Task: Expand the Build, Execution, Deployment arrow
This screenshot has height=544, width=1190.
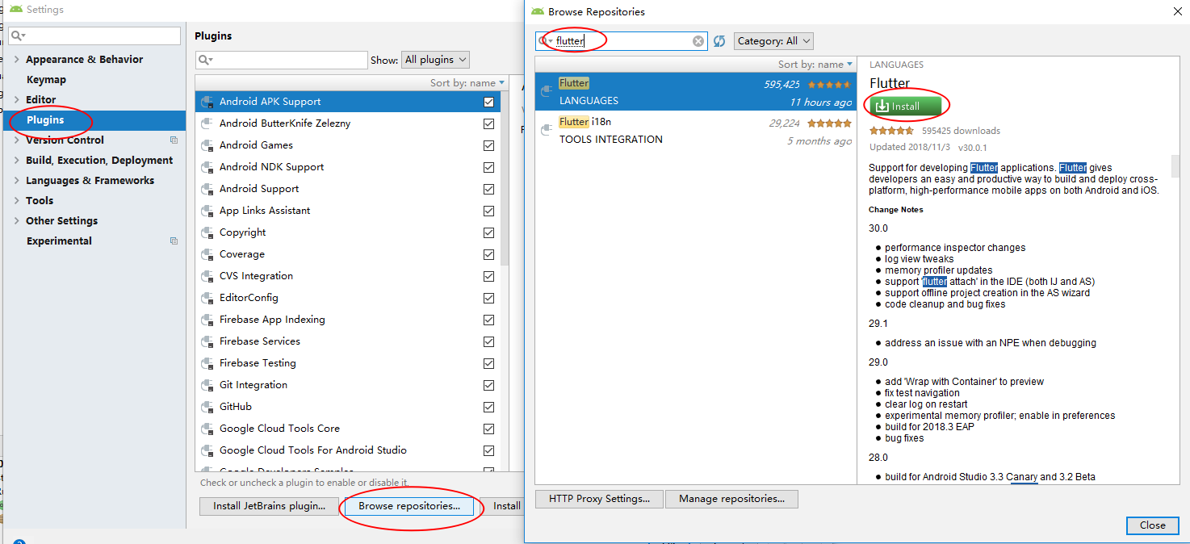Action: coord(17,161)
